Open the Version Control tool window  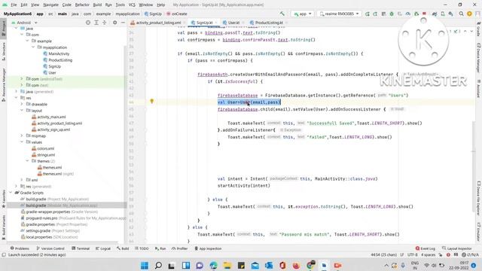tap(50, 248)
